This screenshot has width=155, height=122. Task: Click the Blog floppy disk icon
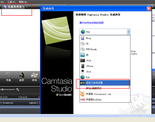(x=82, y=38)
